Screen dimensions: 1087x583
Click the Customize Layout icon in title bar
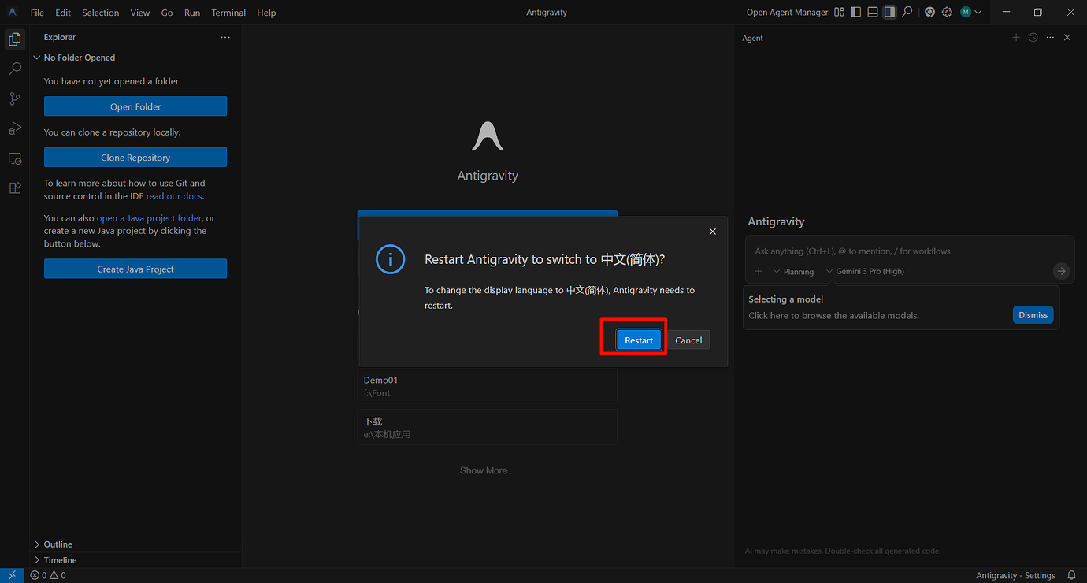pyautogui.click(x=839, y=12)
